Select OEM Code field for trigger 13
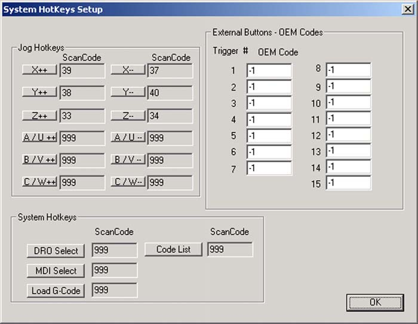This screenshot has height=324, width=418. tap(348, 151)
